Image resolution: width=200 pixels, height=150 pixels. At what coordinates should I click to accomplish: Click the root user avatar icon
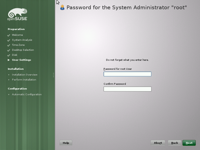point(62,7)
